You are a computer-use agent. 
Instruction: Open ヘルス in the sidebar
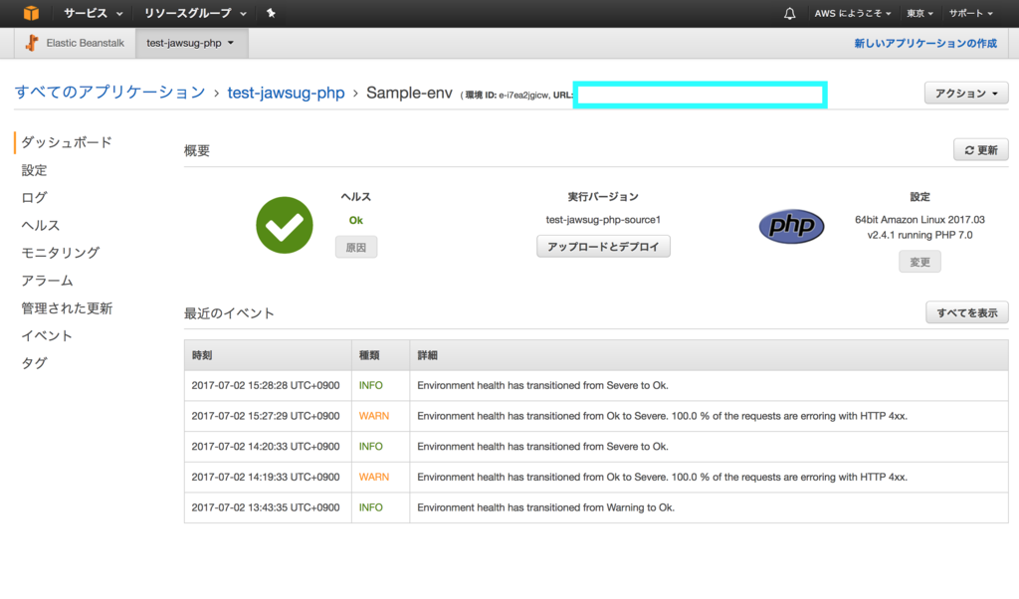click(40, 226)
